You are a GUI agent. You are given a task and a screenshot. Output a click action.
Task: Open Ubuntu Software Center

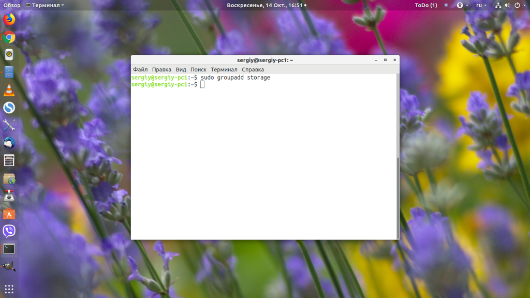click(x=9, y=214)
